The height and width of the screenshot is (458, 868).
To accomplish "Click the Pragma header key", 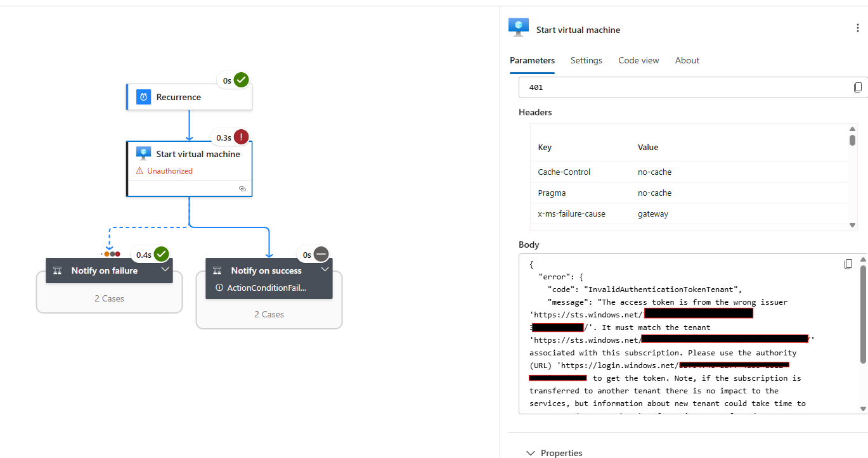I will click(x=552, y=193).
